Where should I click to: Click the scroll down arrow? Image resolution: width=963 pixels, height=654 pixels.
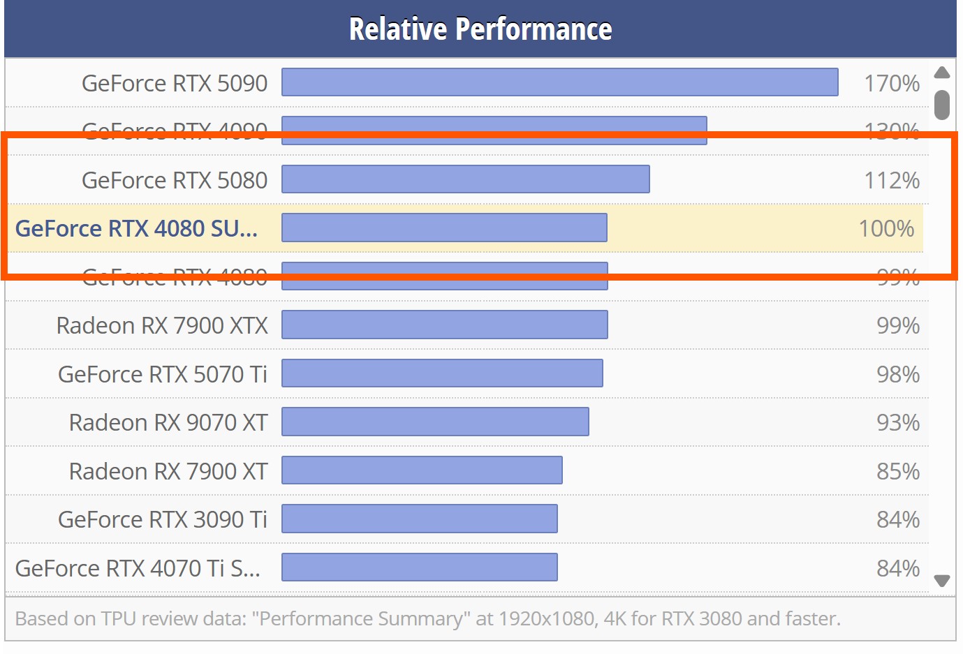(x=942, y=581)
